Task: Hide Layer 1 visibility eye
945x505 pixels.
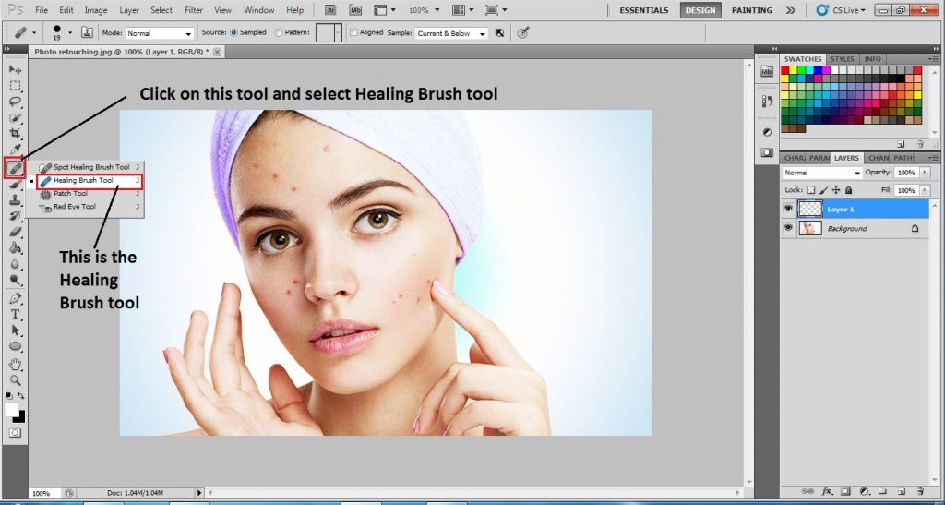Action: pos(788,209)
